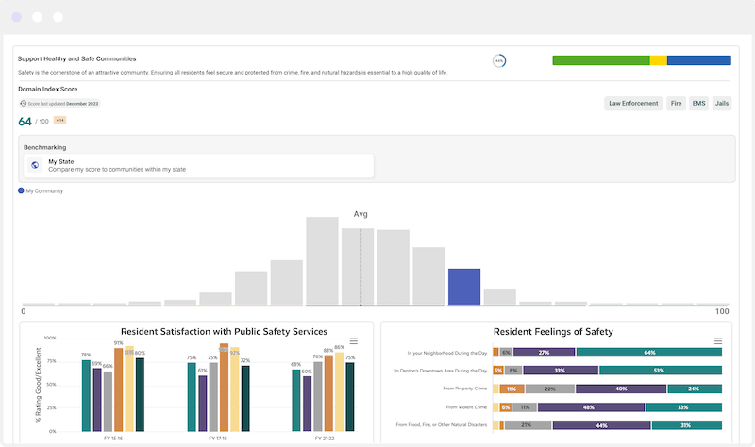
Task: Click the green segment of the top progress bar
Action: [x=601, y=60]
